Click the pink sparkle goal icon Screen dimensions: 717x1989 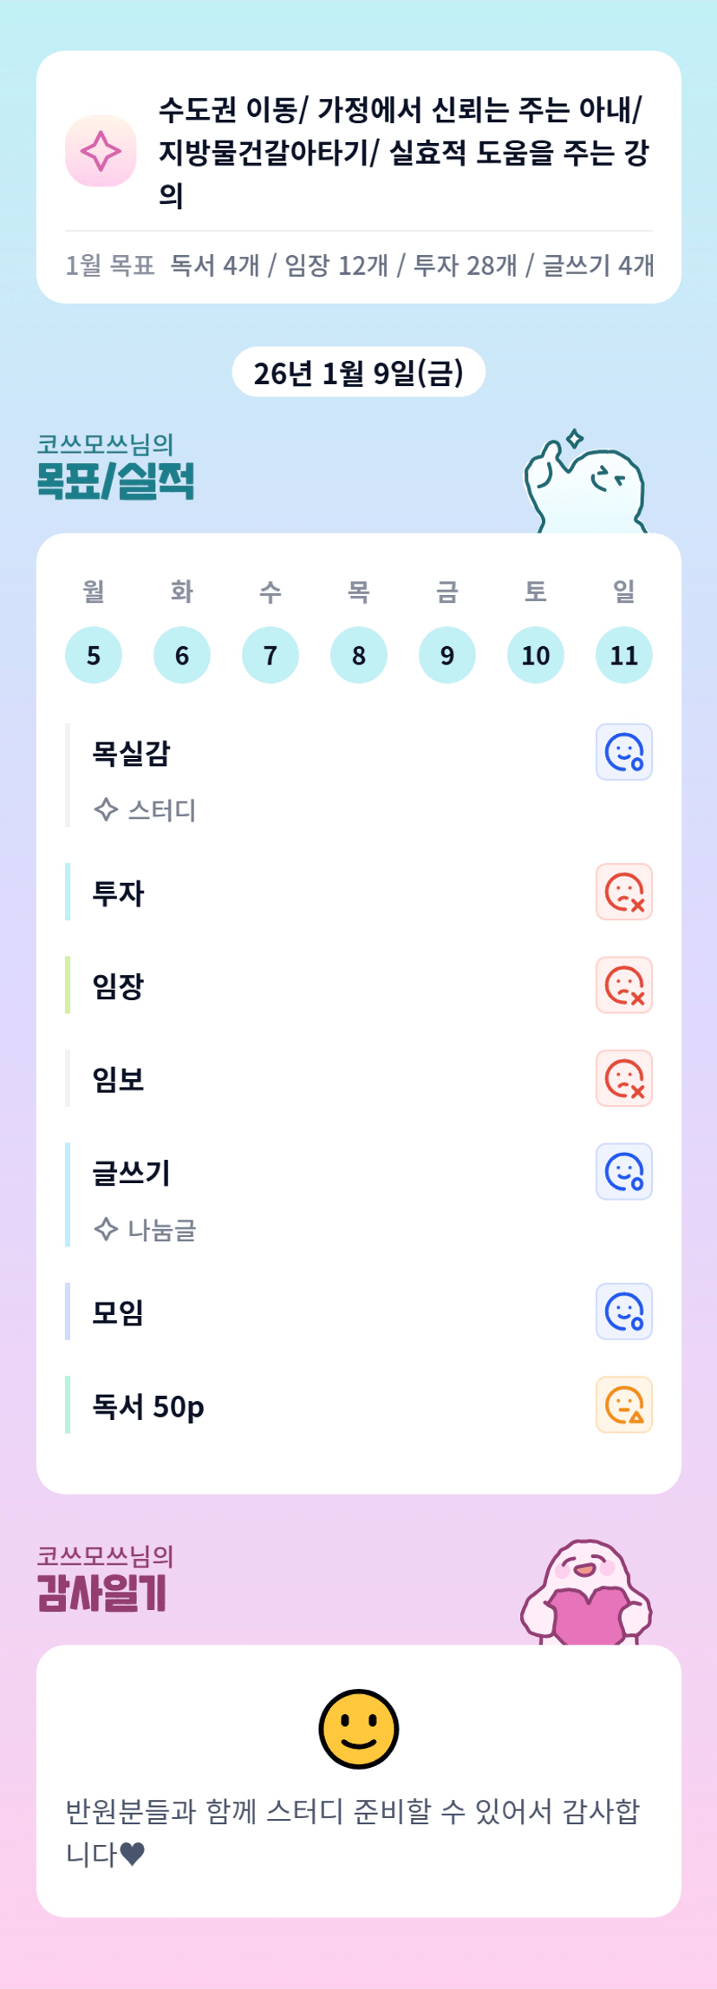(x=101, y=151)
